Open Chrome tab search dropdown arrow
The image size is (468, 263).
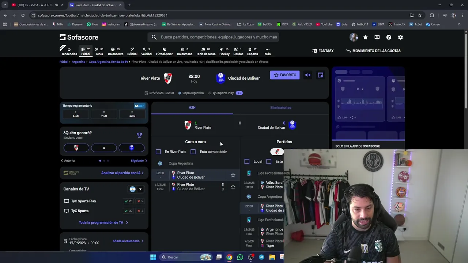tap(5, 5)
